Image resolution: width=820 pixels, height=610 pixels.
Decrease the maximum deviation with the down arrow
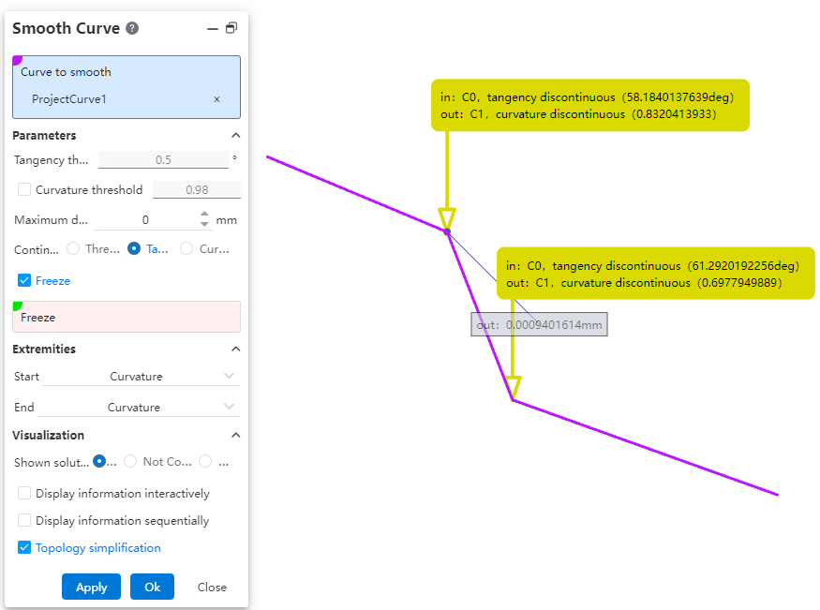[206, 225]
